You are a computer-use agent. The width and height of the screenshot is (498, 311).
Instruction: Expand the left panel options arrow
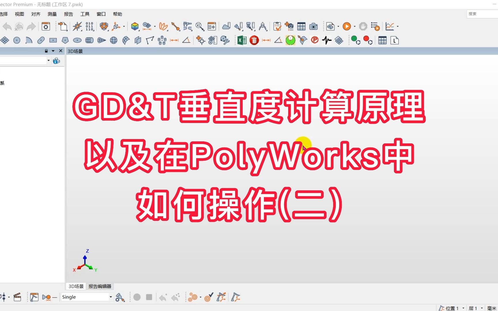click(53, 51)
